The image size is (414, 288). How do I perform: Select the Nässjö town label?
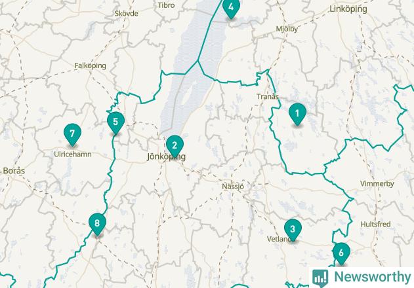233,187
